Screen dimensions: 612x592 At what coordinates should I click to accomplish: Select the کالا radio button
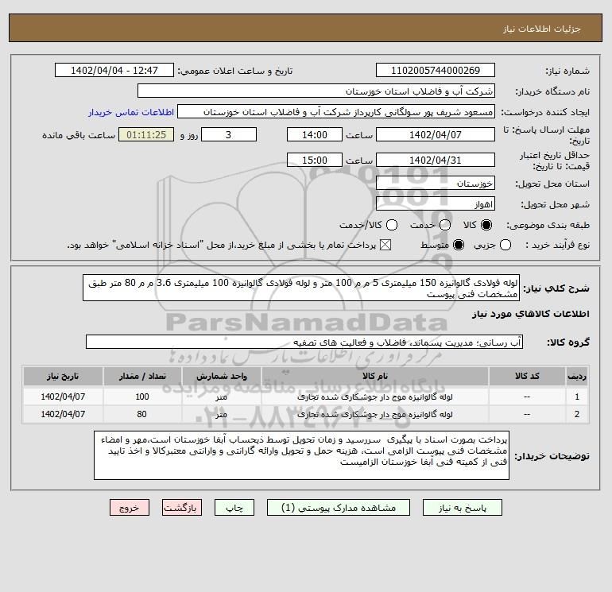click(486, 225)
